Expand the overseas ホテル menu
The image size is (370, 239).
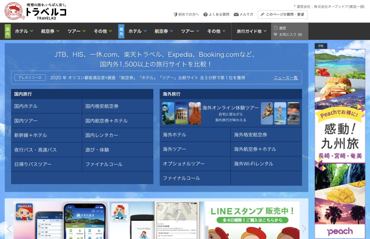tap(137, 31)
